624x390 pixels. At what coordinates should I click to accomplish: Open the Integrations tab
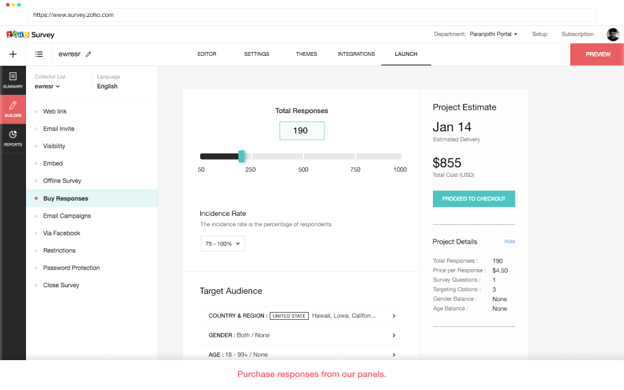click(356, 55)
